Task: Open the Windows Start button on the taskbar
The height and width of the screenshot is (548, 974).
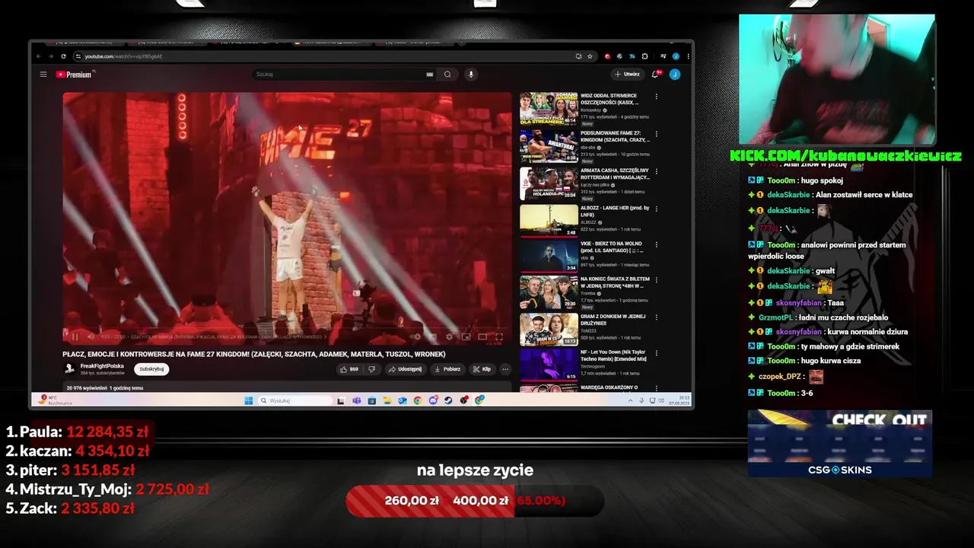Action: pos(249,400)
